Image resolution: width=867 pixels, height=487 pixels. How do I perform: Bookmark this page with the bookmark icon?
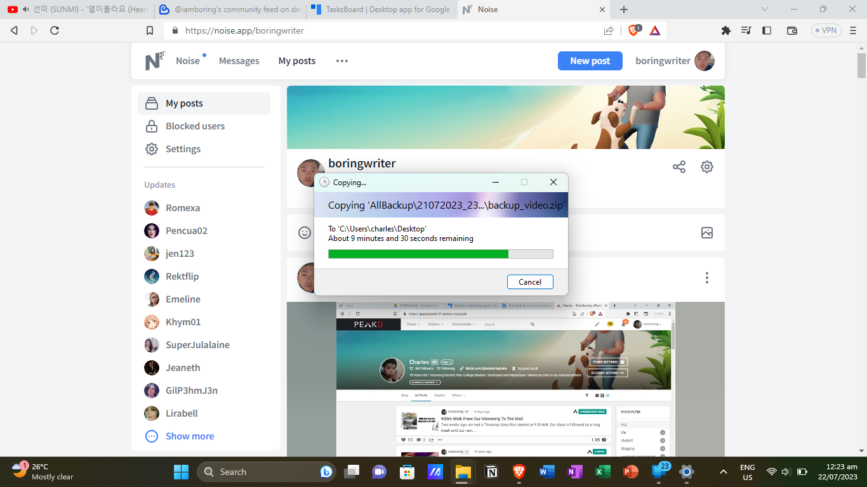[150, 30]
